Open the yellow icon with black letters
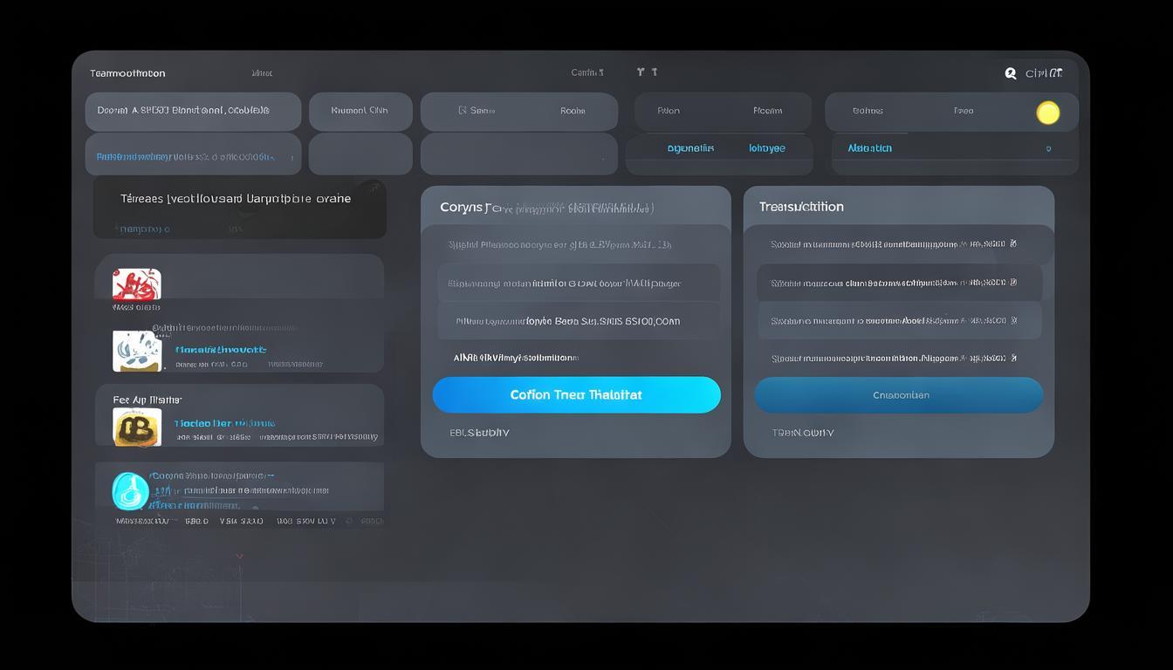Viewport: 1173px width, 670px height. (137, 427)
